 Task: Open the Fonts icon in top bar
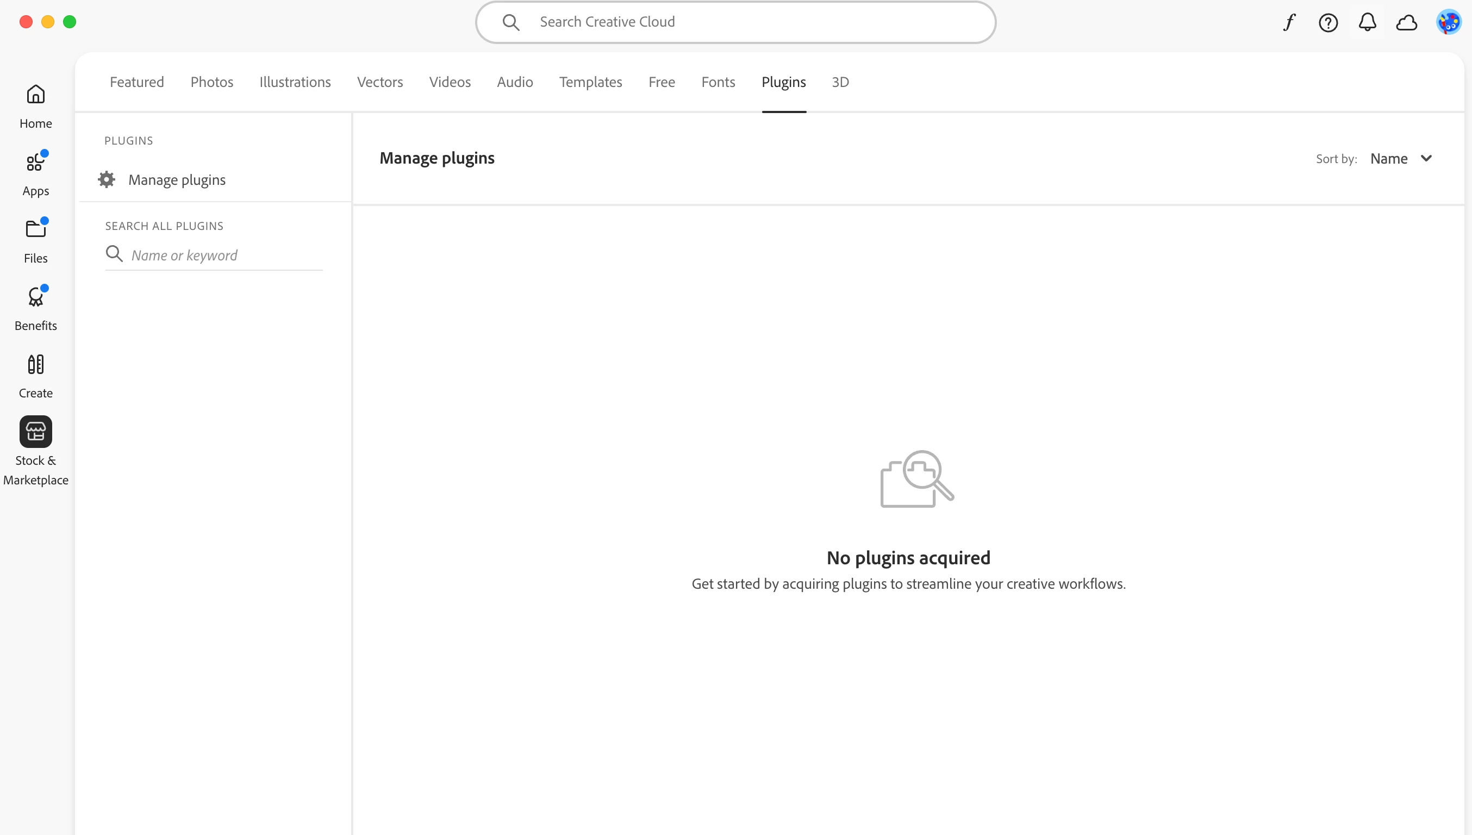point(1289,22)
